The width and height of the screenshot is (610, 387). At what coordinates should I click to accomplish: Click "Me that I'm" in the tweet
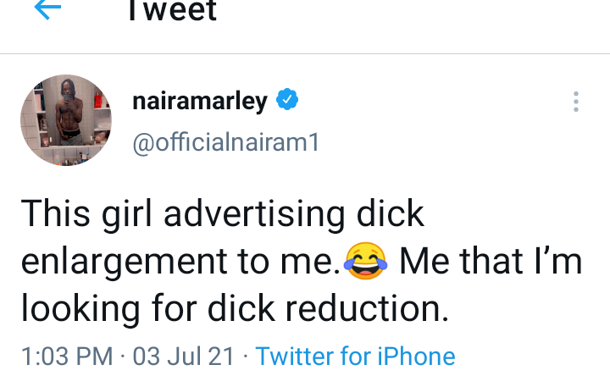click(x=491, y=263)
